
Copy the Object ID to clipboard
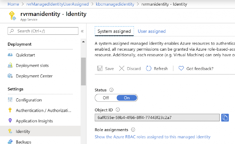[225, 117]
